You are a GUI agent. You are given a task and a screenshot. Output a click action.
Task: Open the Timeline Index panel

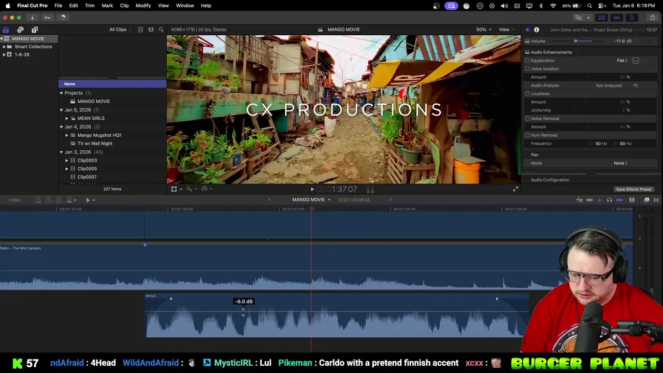tap(15, 200)
